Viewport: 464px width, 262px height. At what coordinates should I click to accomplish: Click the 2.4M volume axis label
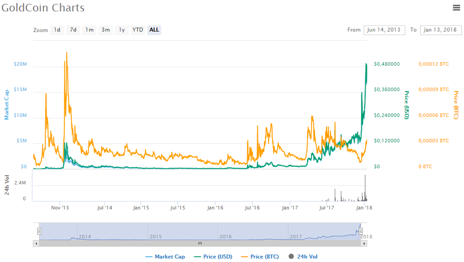20,183
